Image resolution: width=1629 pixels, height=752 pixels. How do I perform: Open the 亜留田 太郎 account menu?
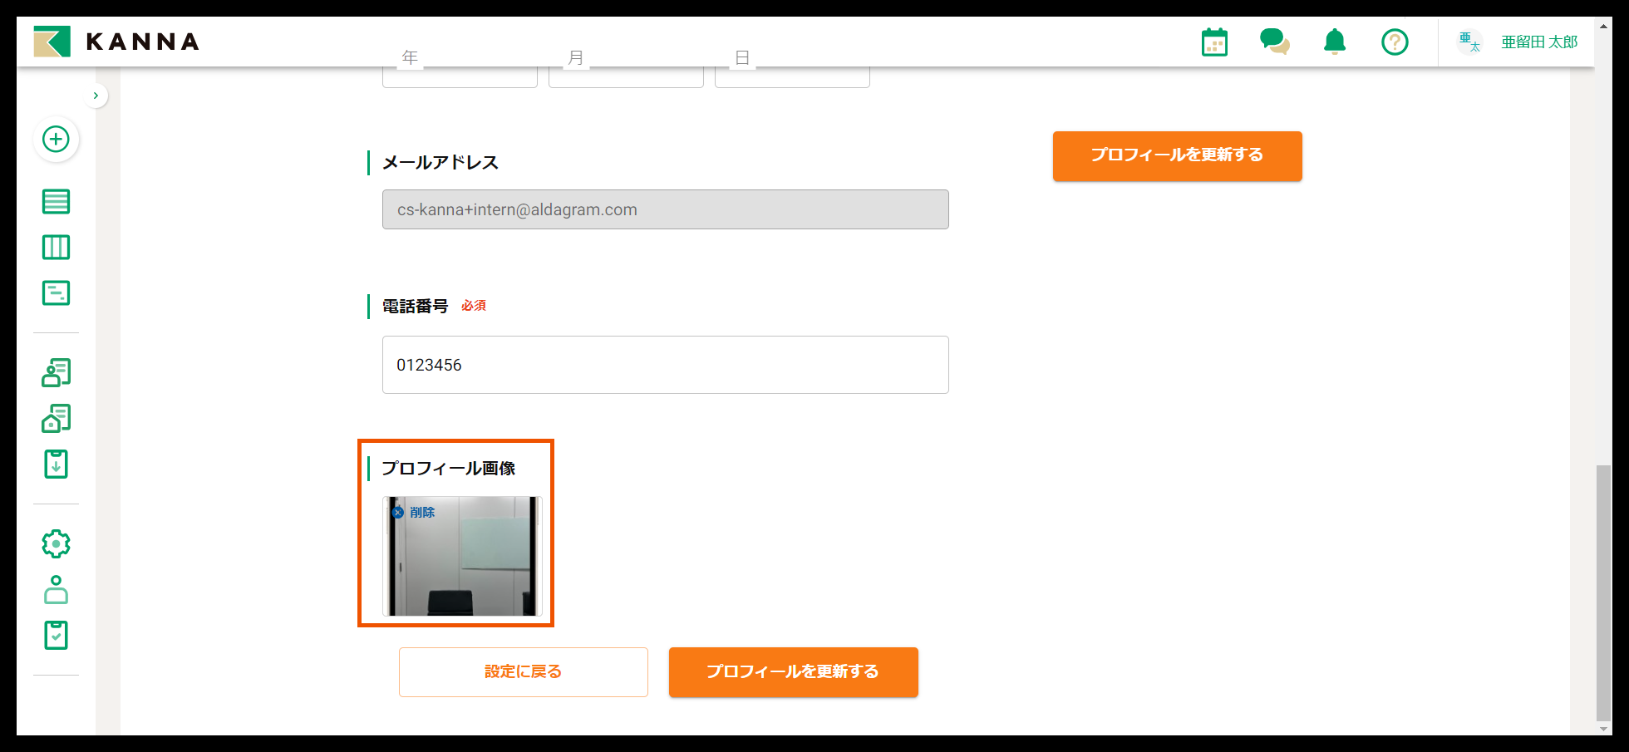[x=1538, y=42]
